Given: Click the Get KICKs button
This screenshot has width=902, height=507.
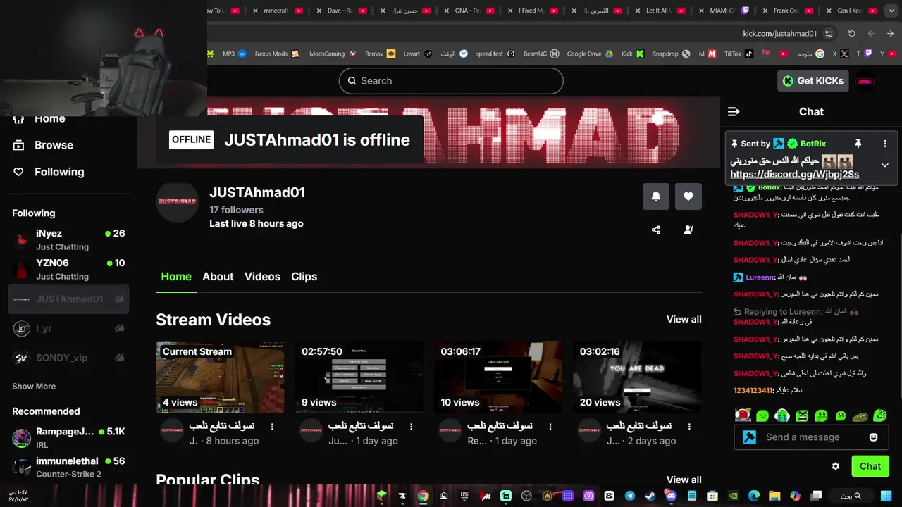Looking at the screenshot, I should 813,81.
